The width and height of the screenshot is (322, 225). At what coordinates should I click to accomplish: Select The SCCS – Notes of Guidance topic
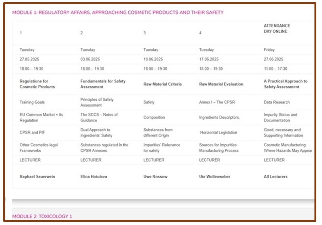(99, 117)
